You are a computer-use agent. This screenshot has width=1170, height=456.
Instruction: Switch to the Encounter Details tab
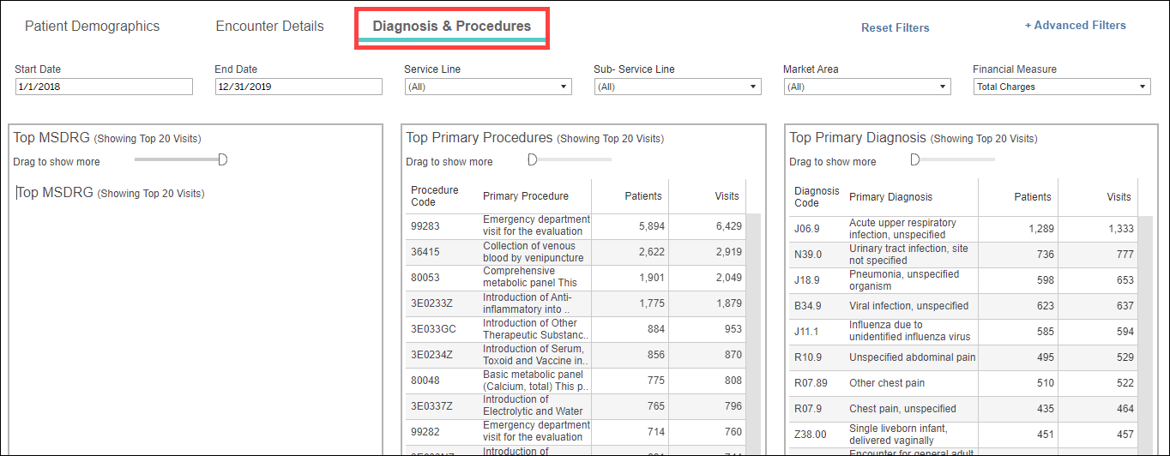pos(269,27)
